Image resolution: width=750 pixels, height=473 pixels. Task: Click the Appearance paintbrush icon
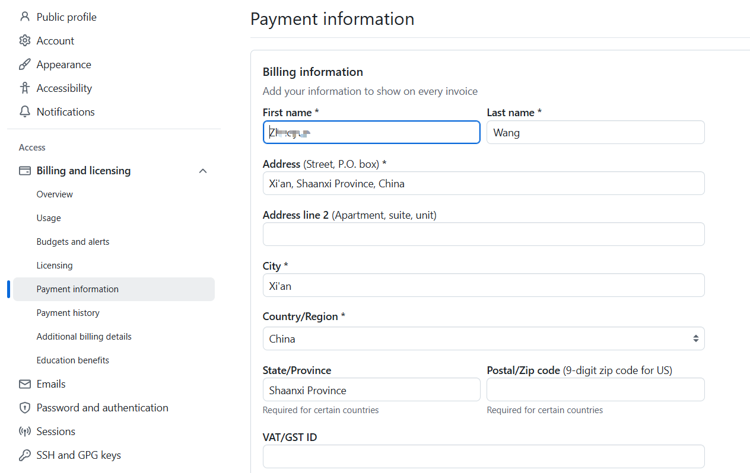click(x=24, y=64)
